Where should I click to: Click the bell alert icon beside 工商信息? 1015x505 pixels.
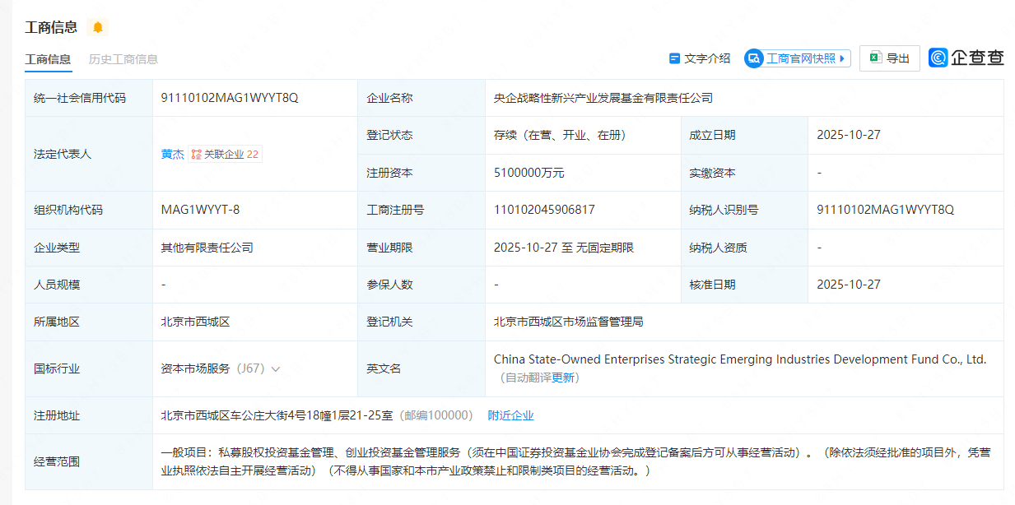[98, 27]
